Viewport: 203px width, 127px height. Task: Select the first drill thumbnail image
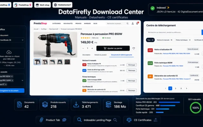37,62
